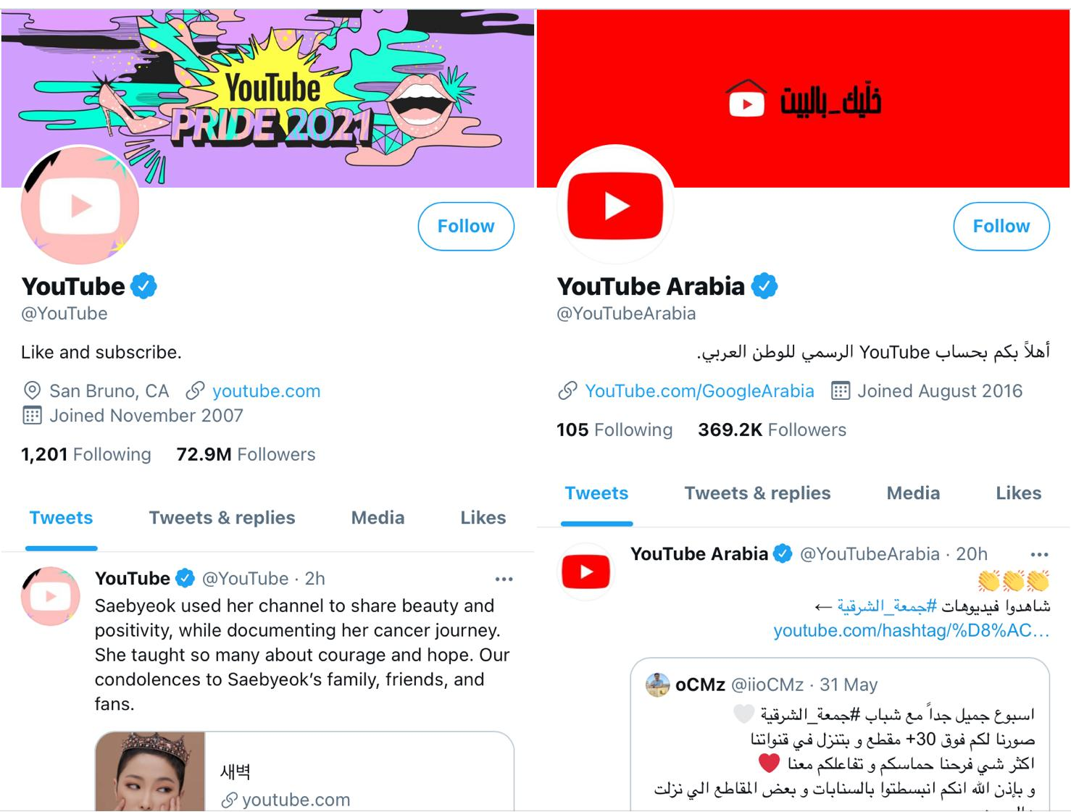Open YouTube's Media tab
This screenshot has height=812, width=1071.
tap(378, 518)
